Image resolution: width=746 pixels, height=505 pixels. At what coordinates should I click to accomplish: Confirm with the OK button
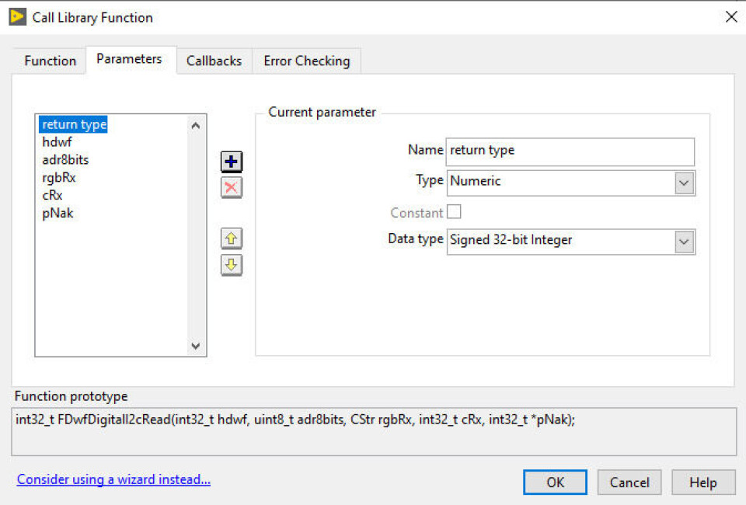555,482
